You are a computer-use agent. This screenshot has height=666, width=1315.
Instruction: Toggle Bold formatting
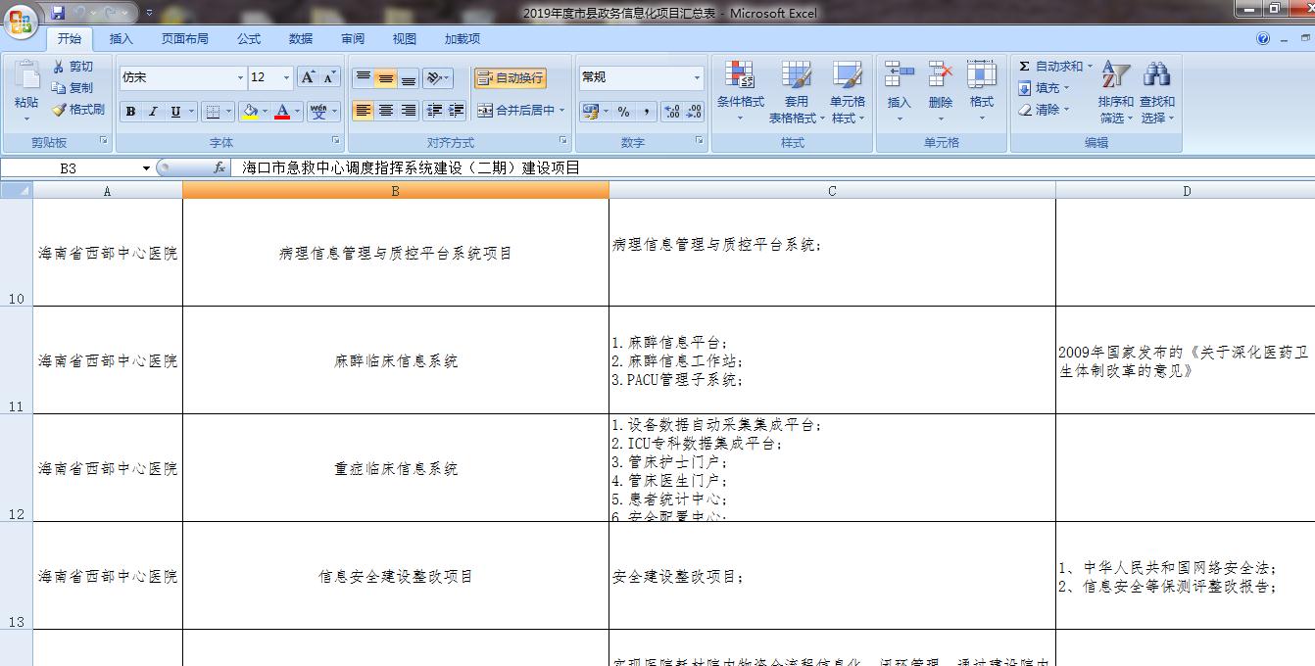(x=130, y=112)
